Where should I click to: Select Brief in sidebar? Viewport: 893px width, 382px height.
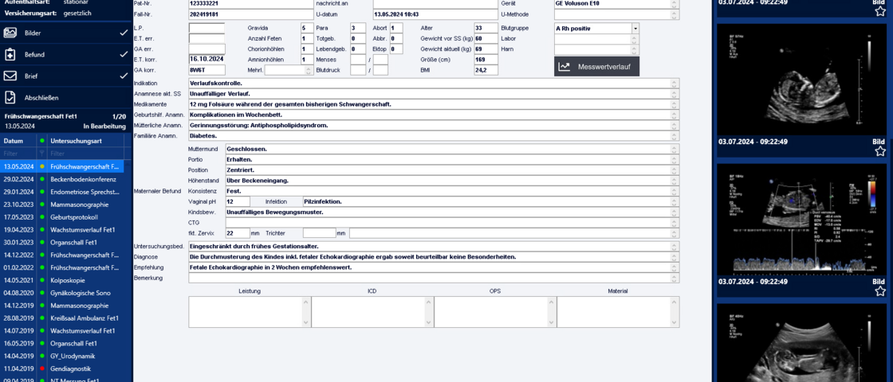[65, 76]
